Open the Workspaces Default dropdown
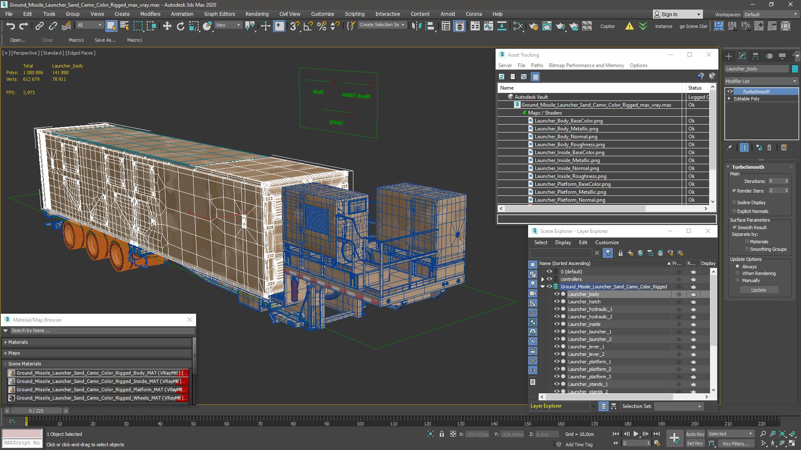The width and height of the screenshot is (801, 450). (x=771, y=14)
